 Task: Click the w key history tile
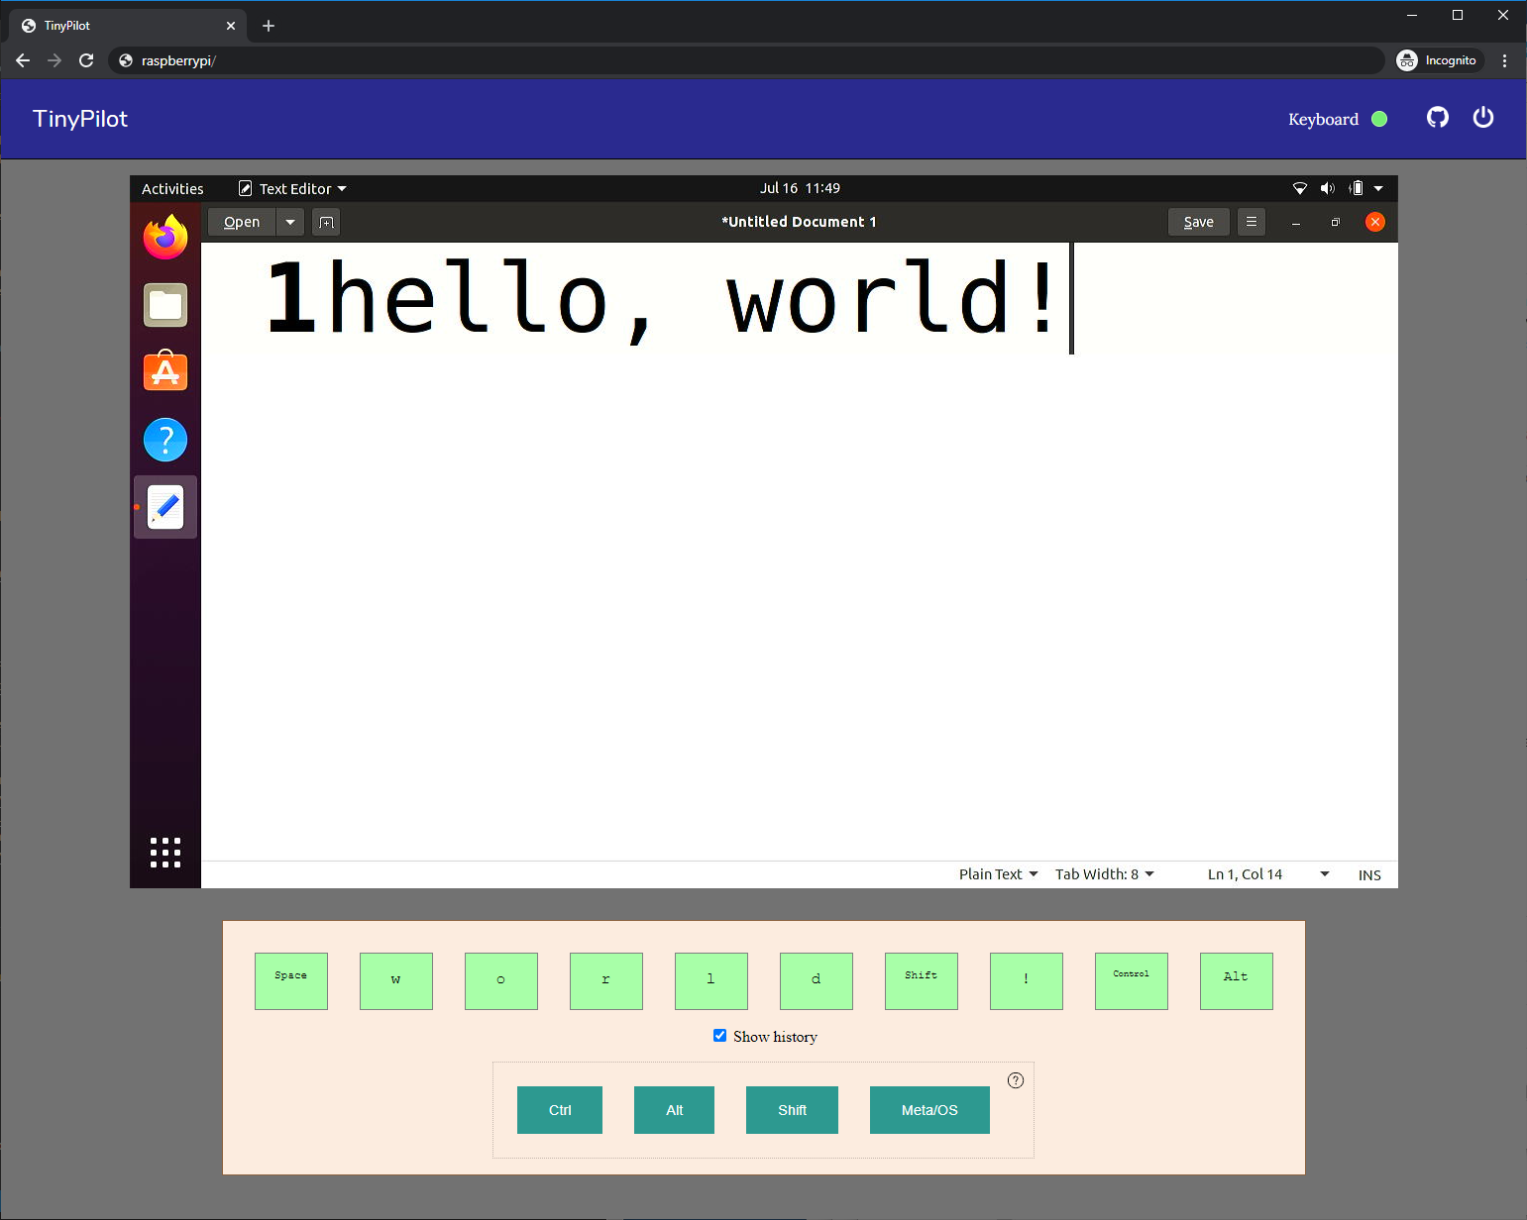pyautogui.click(x=396, y=981)
